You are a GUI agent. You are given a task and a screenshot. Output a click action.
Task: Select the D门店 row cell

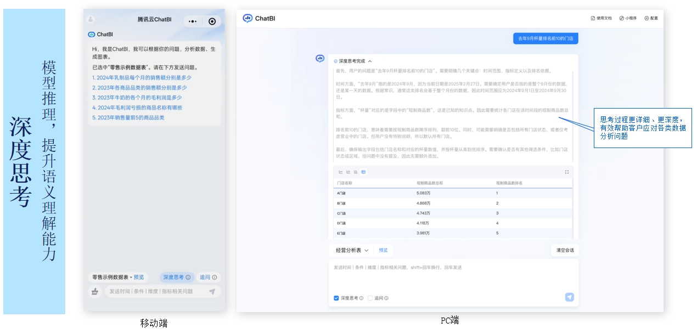[x=341, y=223]
